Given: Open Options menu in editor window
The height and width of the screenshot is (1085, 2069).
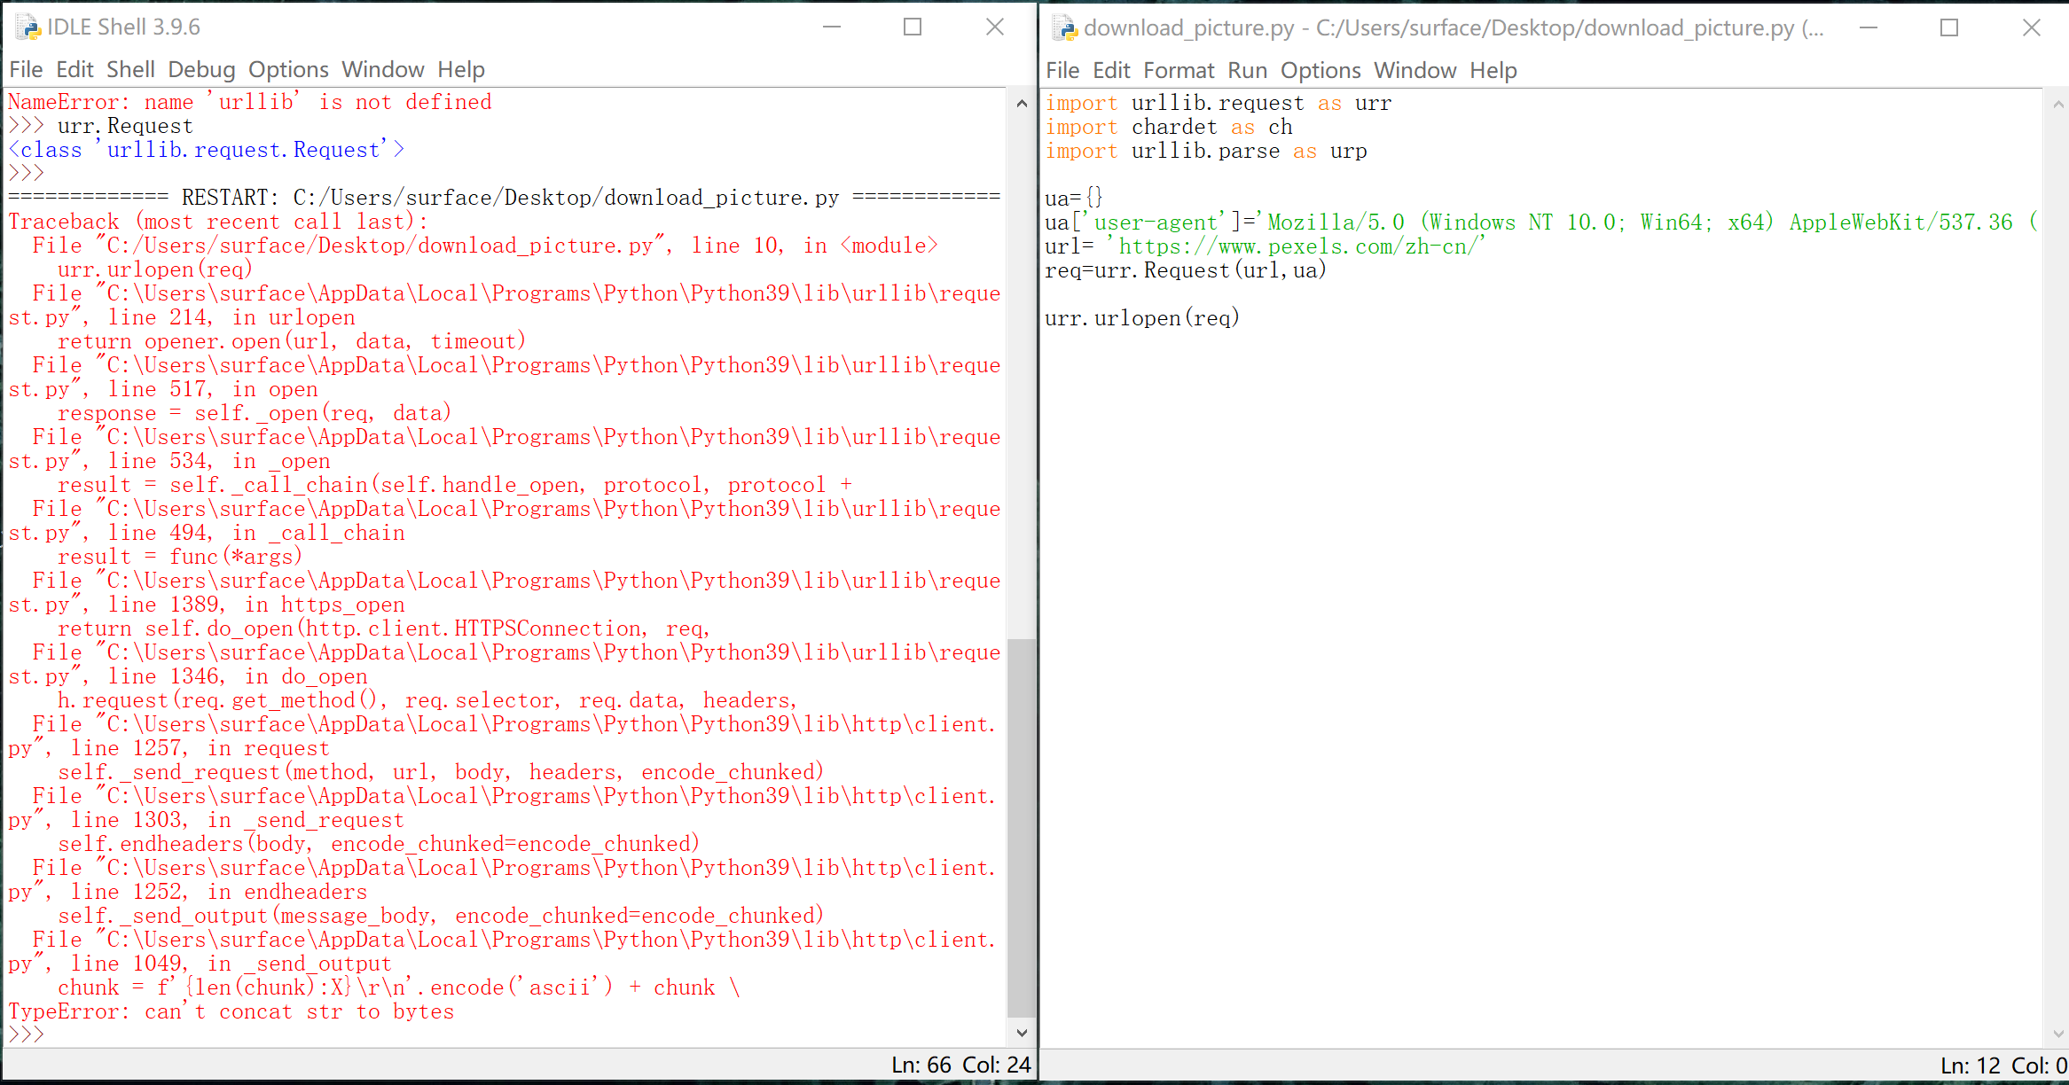Looking at the screenshot, I should click(1321, 70).
